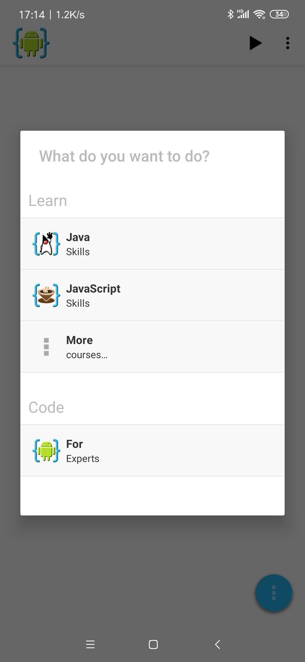Screen dimensions: 305x662
Task: Open the three-dot overflow menu
Action: (x=287, y=43)
